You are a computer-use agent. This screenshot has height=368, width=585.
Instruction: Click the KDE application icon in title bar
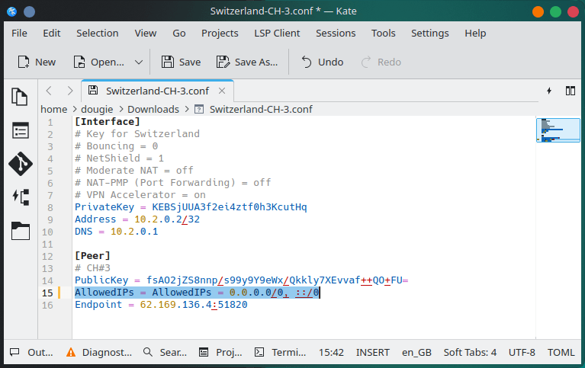(12, 11)
